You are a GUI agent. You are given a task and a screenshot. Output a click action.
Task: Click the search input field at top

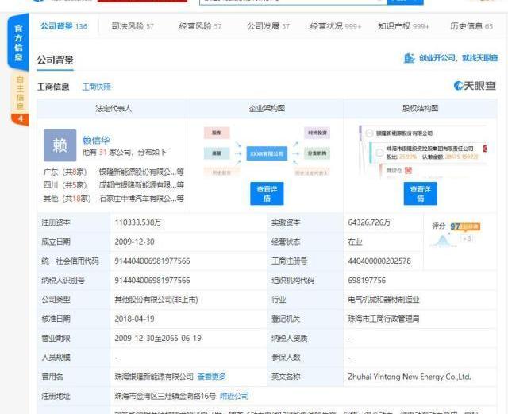tap(293, 2)
